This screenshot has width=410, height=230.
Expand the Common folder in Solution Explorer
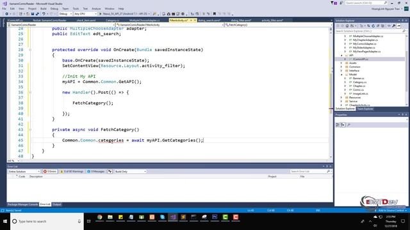coord(341,66)
